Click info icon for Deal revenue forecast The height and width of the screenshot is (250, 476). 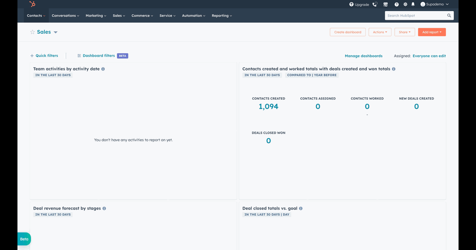tap(104, 208)
